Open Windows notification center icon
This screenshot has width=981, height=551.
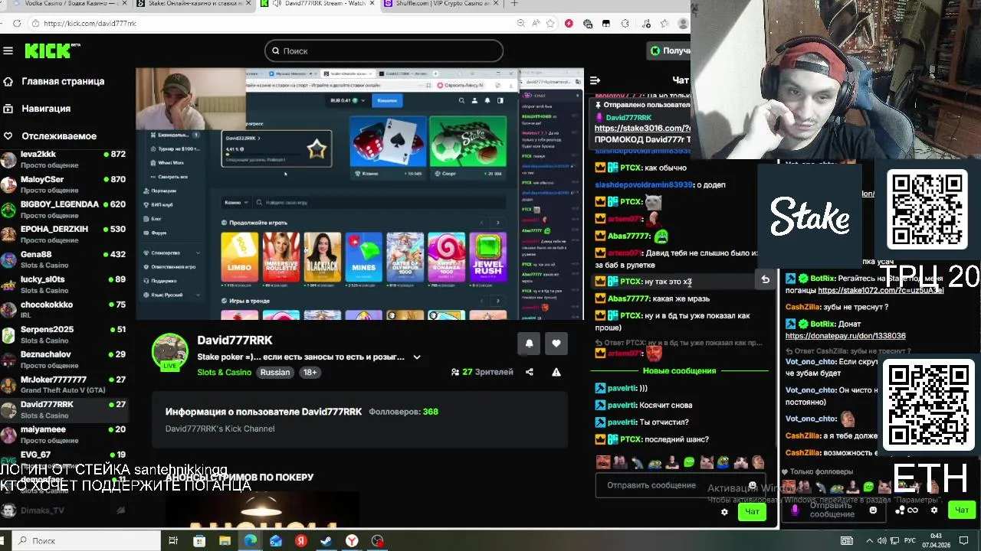pos(964,540)
